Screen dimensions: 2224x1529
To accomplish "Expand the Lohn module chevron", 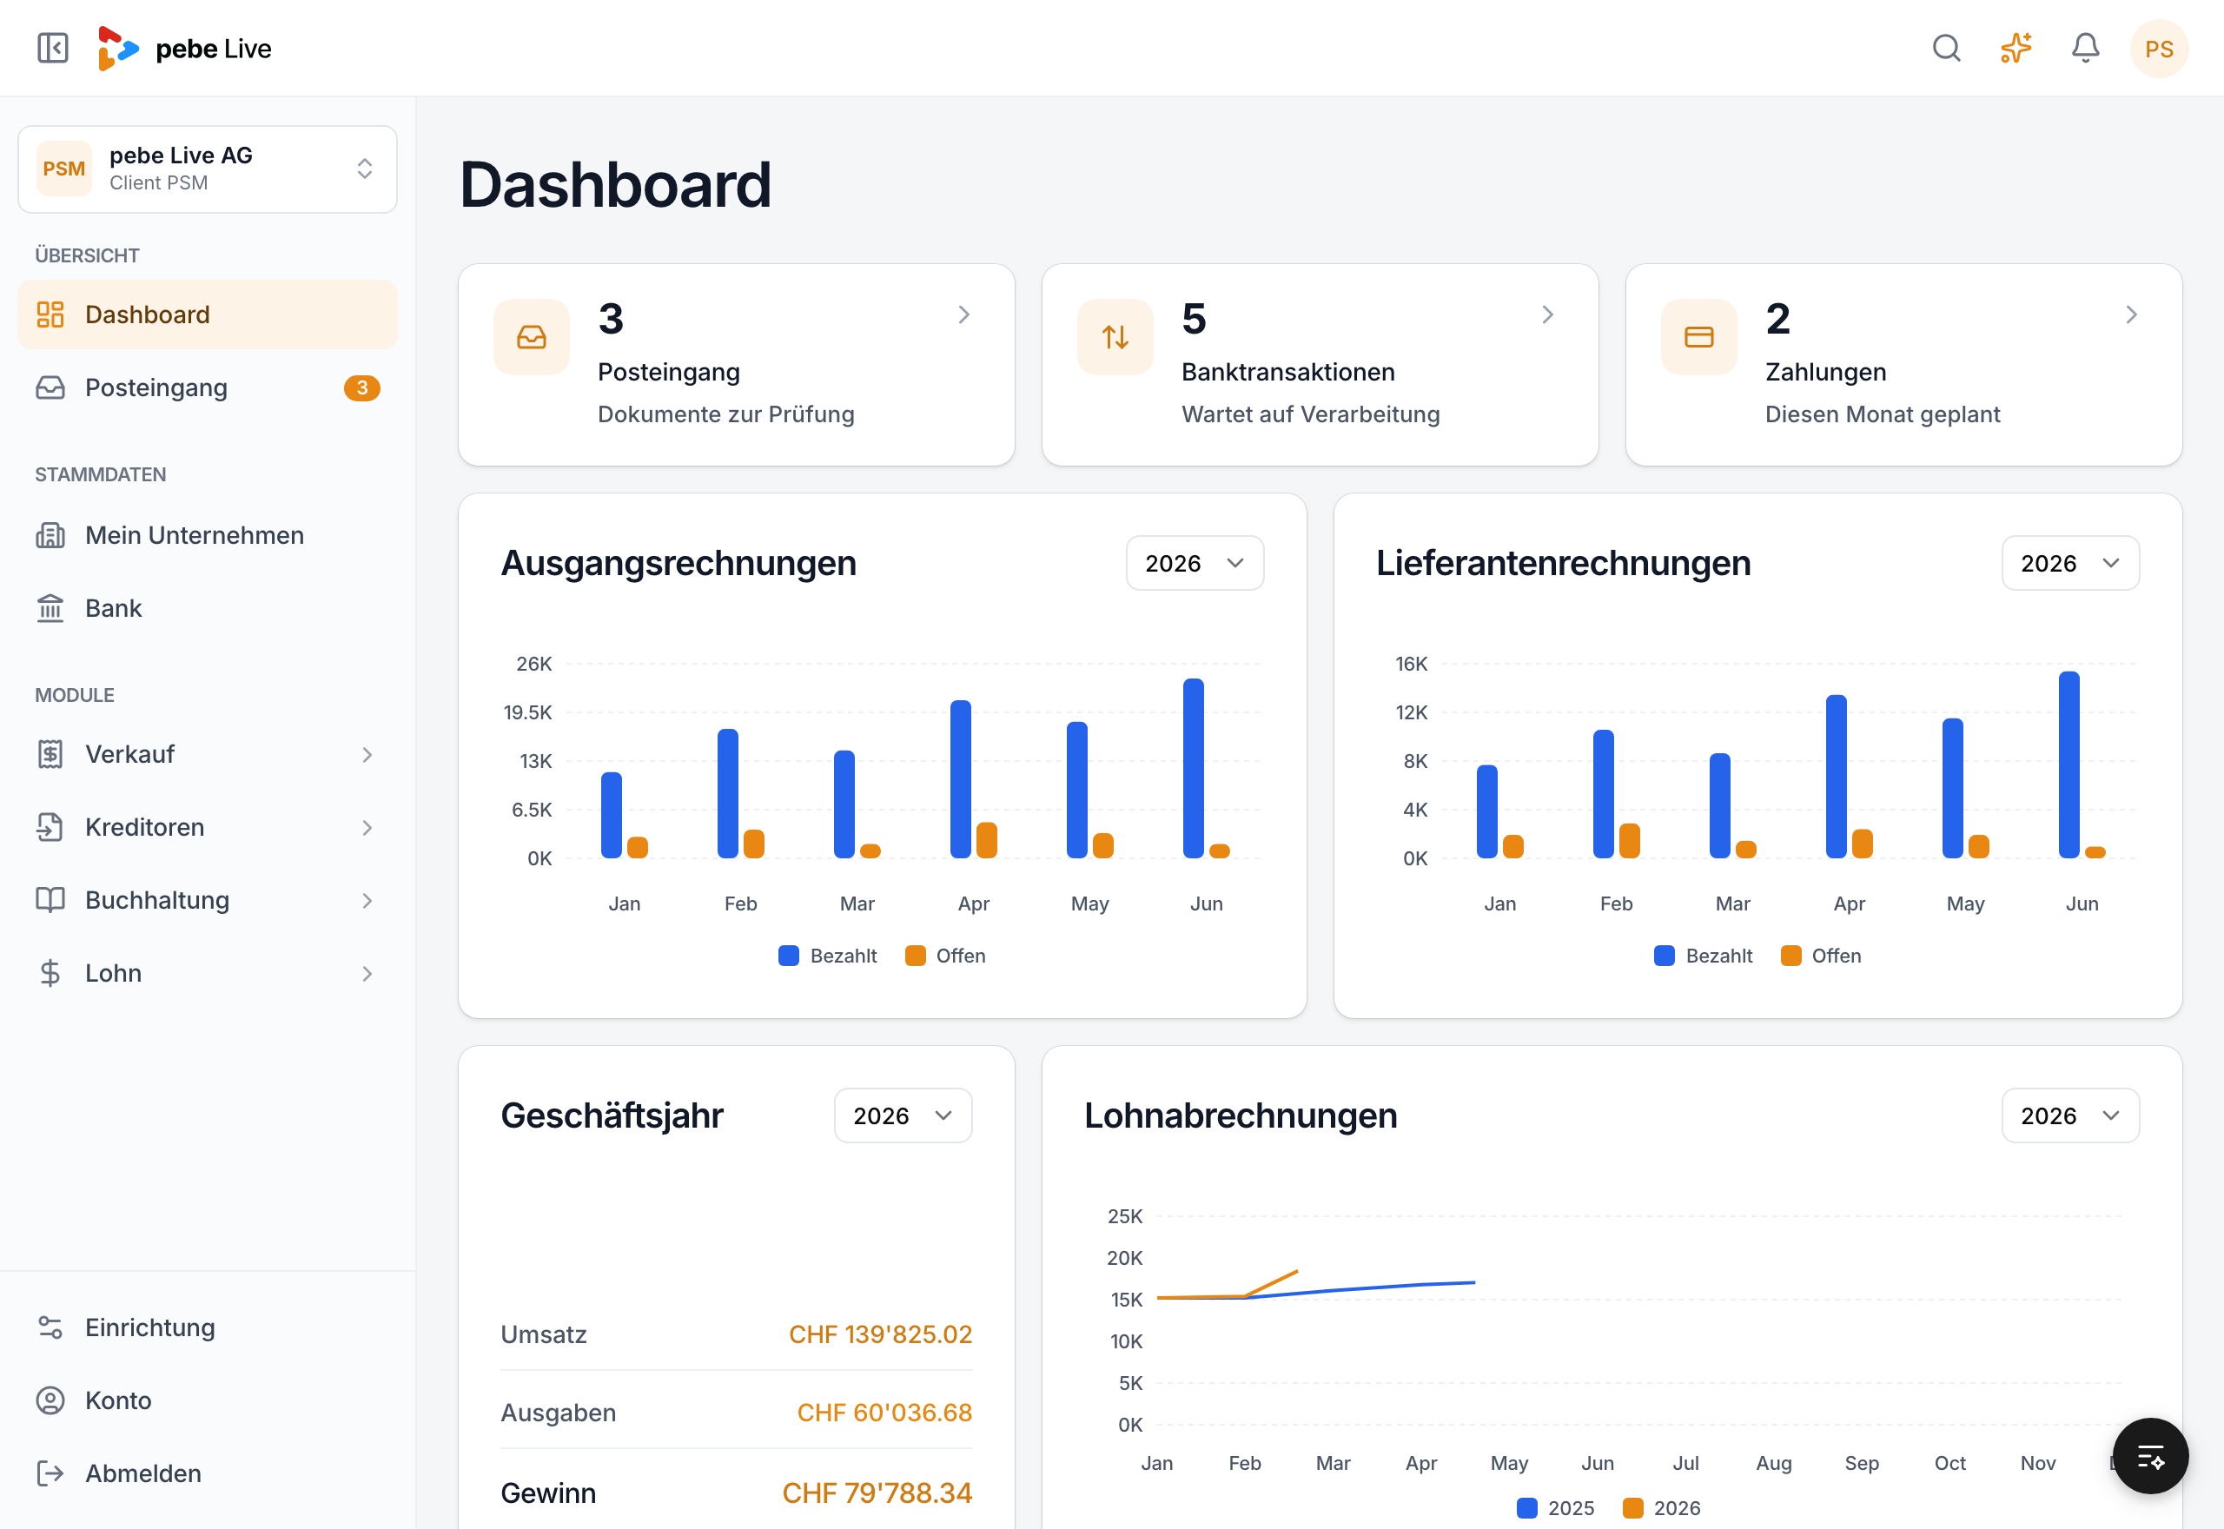I will (367, 972).
